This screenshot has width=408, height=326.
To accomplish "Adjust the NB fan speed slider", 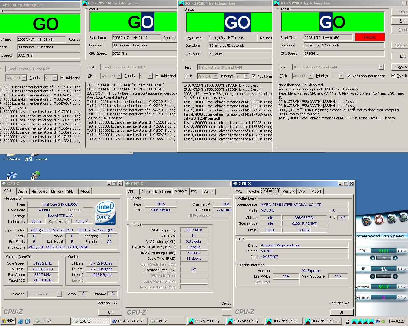I will [x=384, y=276].
